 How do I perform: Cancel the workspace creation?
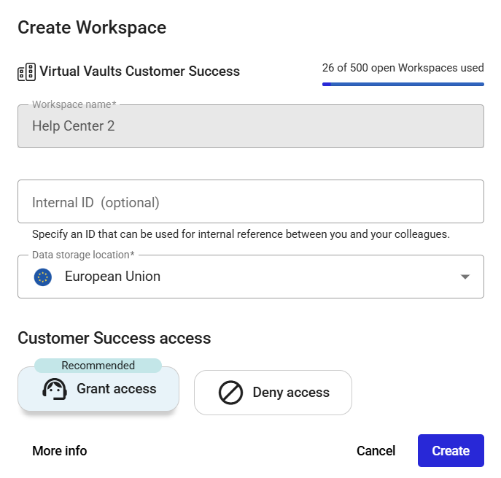pyautogui.click(x=376, y=451)
